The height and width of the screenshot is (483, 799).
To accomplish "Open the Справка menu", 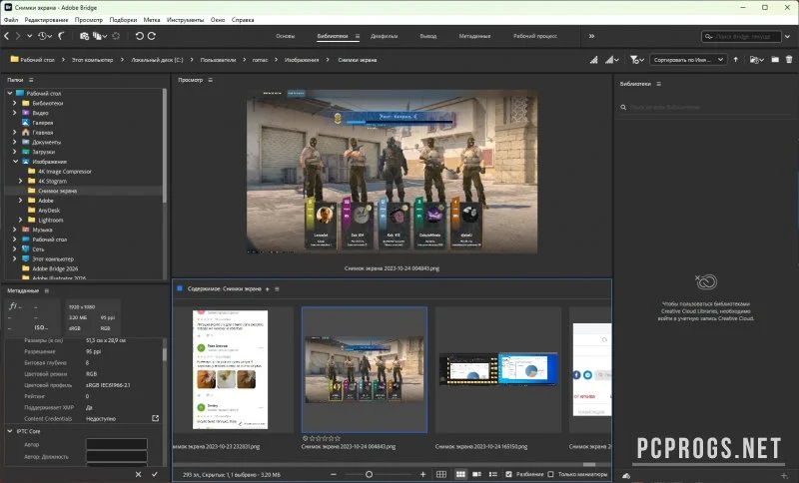I will (x=243, y=20).
